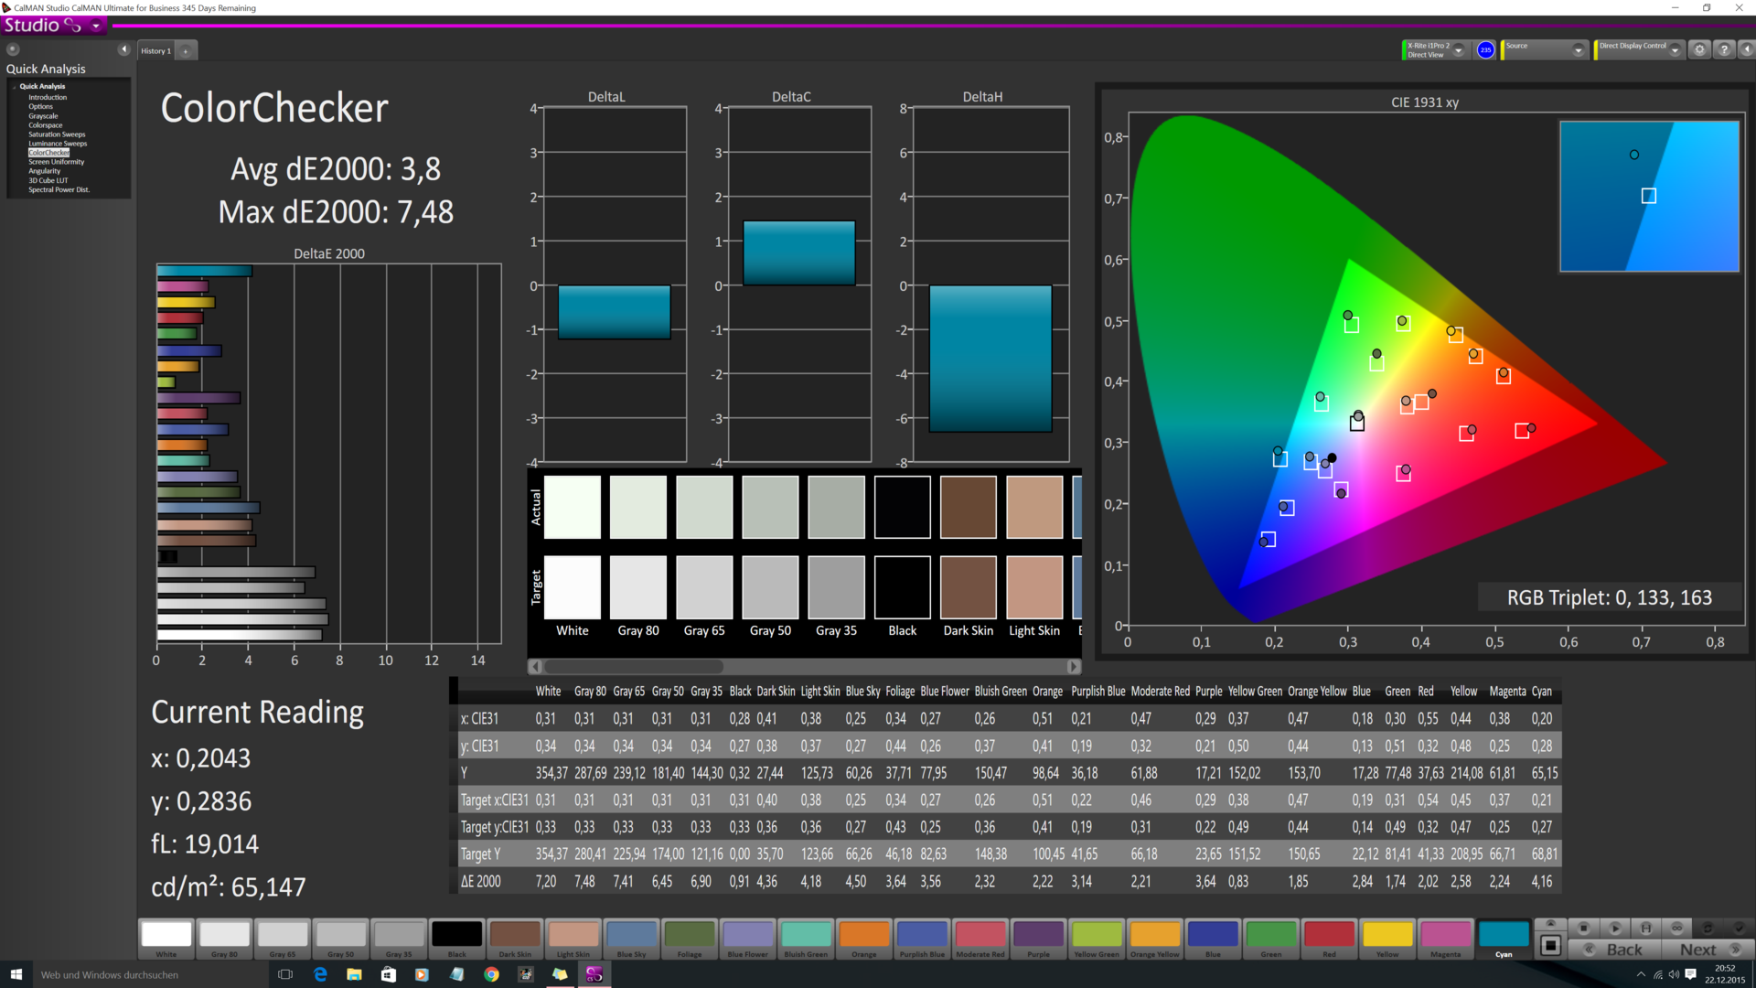1756x988 pixels.
Task: Expand the X-Rite i1Pro 2 meter dropdown
Action: [x=1459, y=50]
